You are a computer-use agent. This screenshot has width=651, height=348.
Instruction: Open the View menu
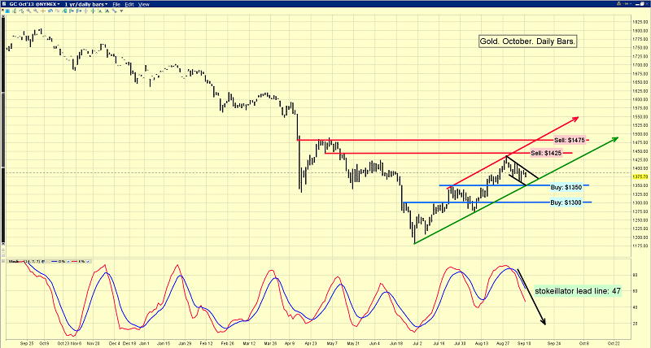(x=144, y=4)
